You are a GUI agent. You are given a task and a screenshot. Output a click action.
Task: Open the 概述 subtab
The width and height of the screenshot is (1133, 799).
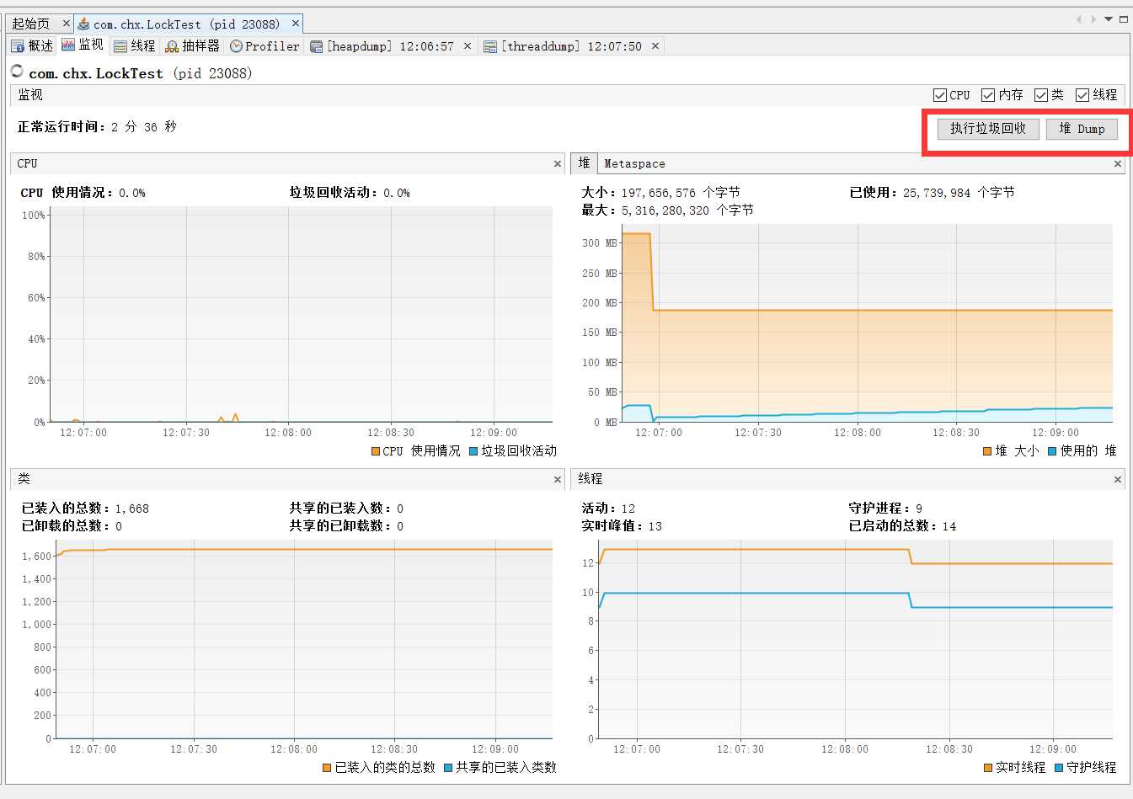point(32,45)
